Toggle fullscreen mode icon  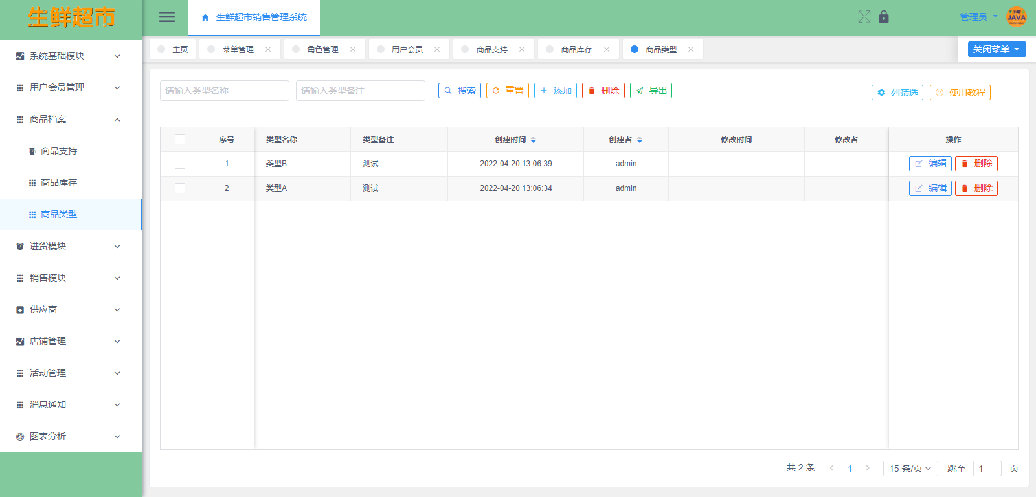click(x=864, y=17)
